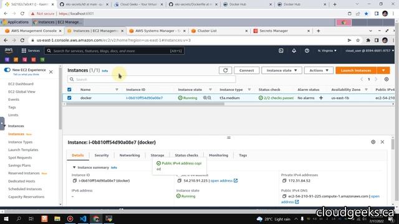The width and height of the screenshot is (399, 224).
Task: Open Visual Studio Code from taskbar
Action: point(83,218)
